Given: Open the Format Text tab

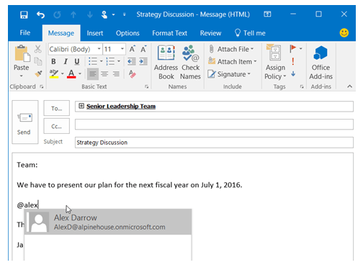Looking at the screenshot, I should coord(169,33).
